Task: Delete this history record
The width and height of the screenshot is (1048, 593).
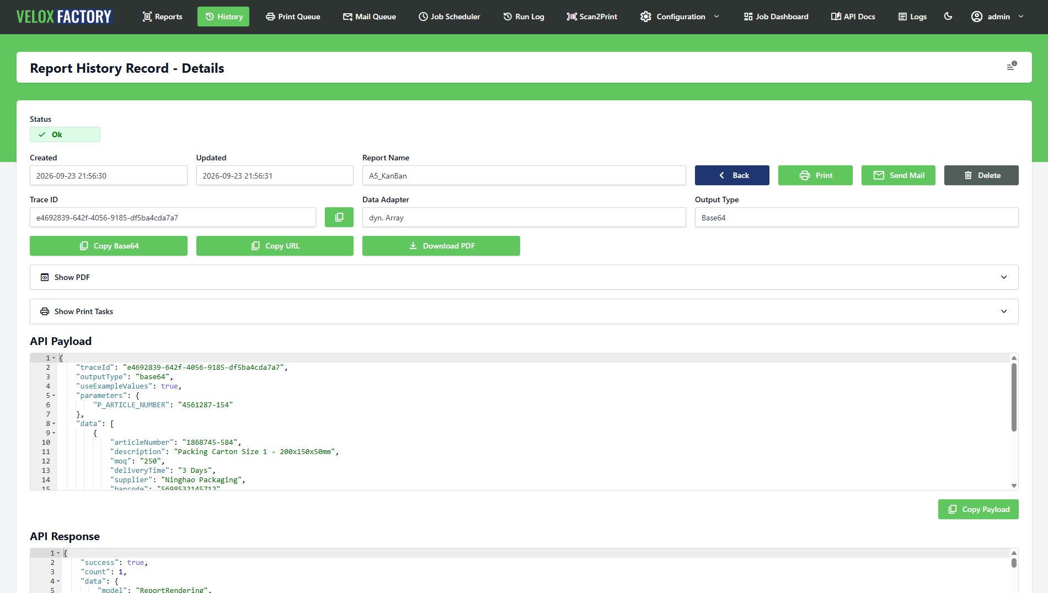Action: [x=981, y=175]
